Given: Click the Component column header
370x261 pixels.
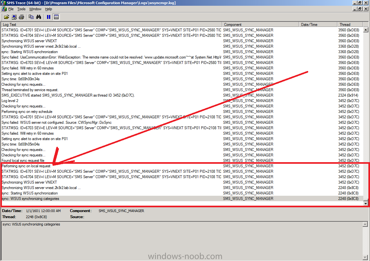Looking at the screenshot, I should (261, 25).
